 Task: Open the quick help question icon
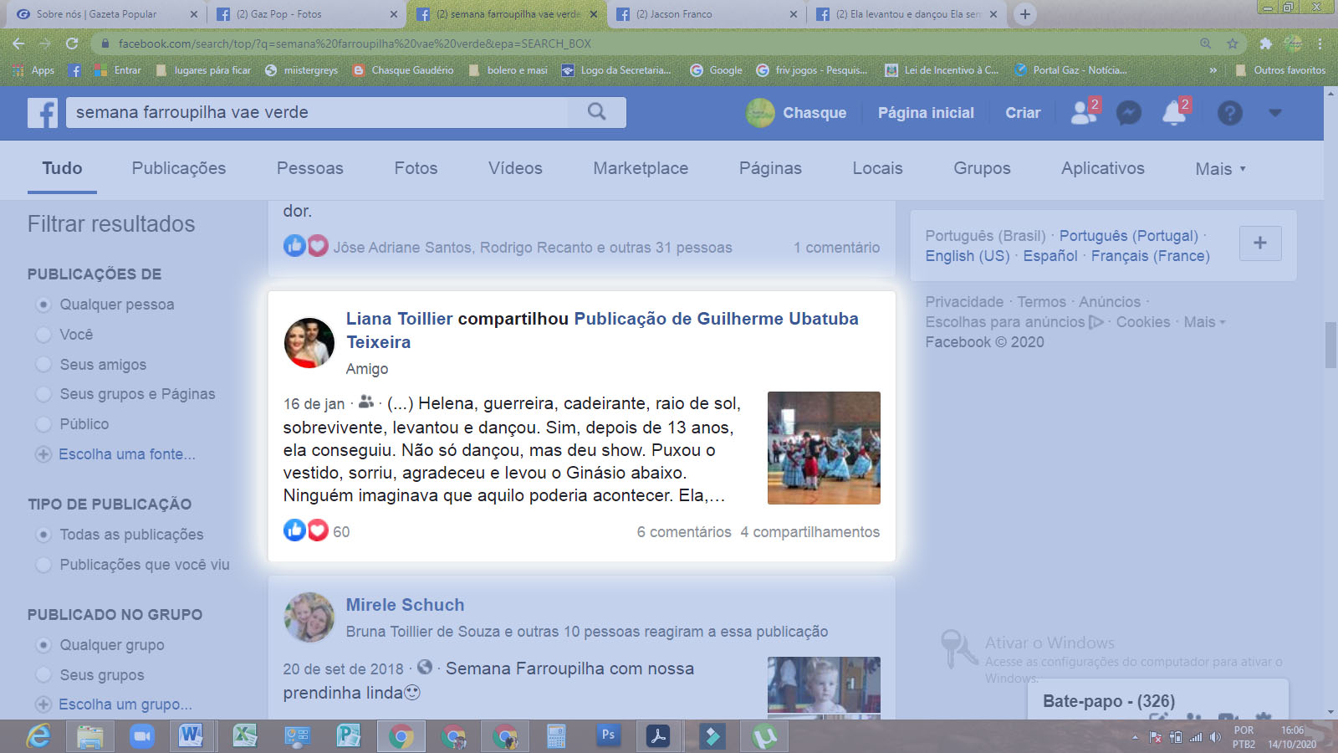point(1229,113)
